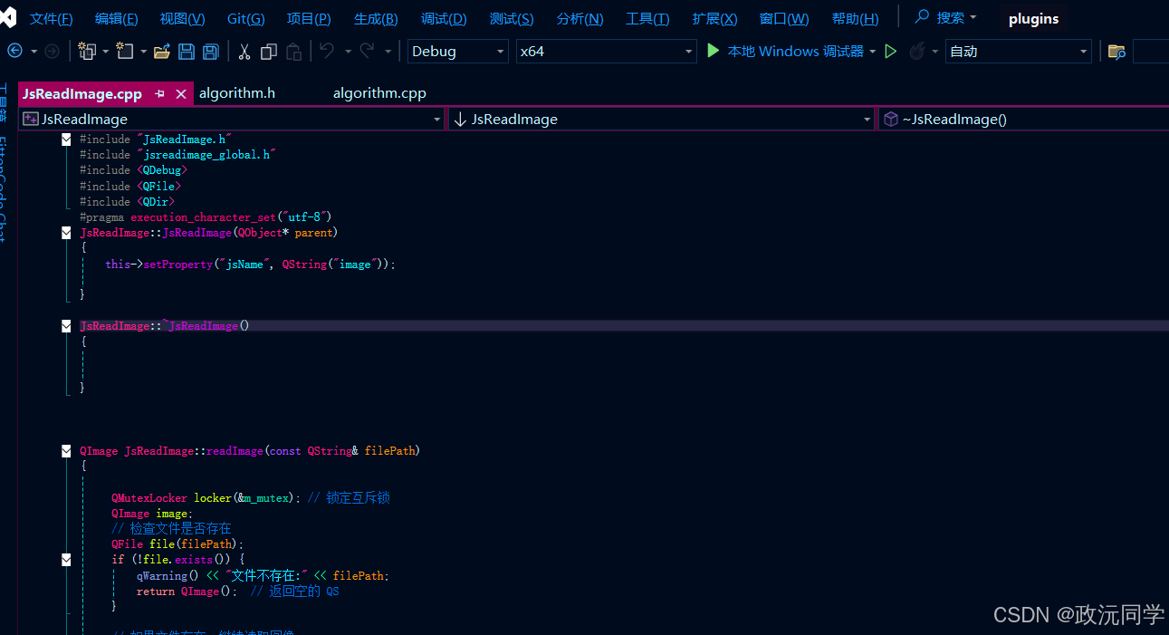The image size is (1169, 635).
Task: Click the new project icon
Action: click(88, 52)
